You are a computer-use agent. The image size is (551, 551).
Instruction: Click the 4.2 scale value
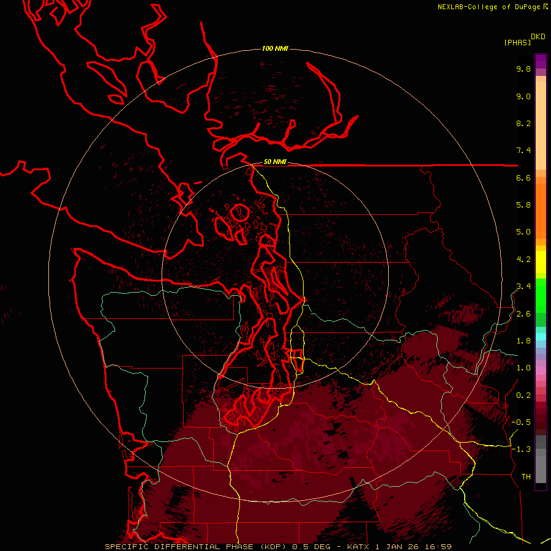coord(523,260)
